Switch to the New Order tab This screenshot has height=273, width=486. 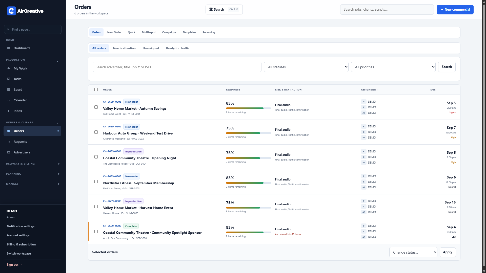tap(114, 32)
